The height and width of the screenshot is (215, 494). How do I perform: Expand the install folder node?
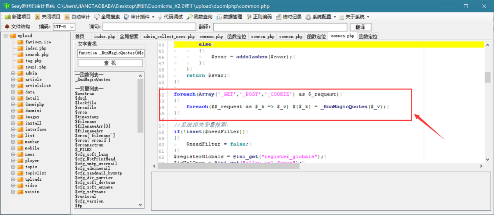coord(13,123)
